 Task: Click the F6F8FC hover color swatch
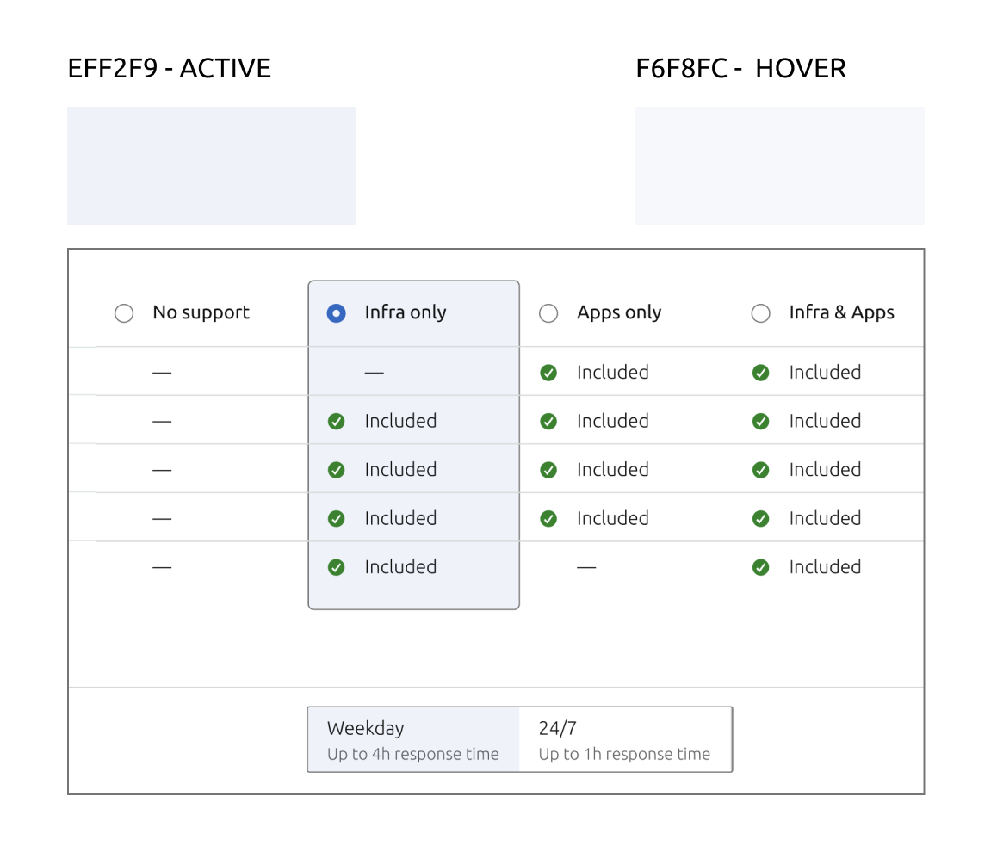tap(780, 166)
